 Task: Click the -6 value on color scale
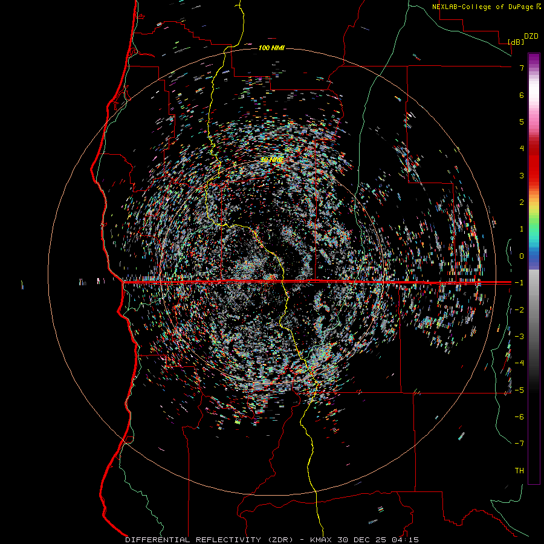click(519, 417)
